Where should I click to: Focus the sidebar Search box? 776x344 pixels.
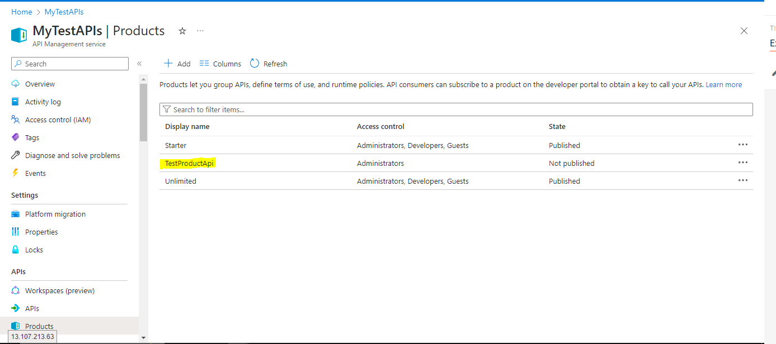click(70, 64)
